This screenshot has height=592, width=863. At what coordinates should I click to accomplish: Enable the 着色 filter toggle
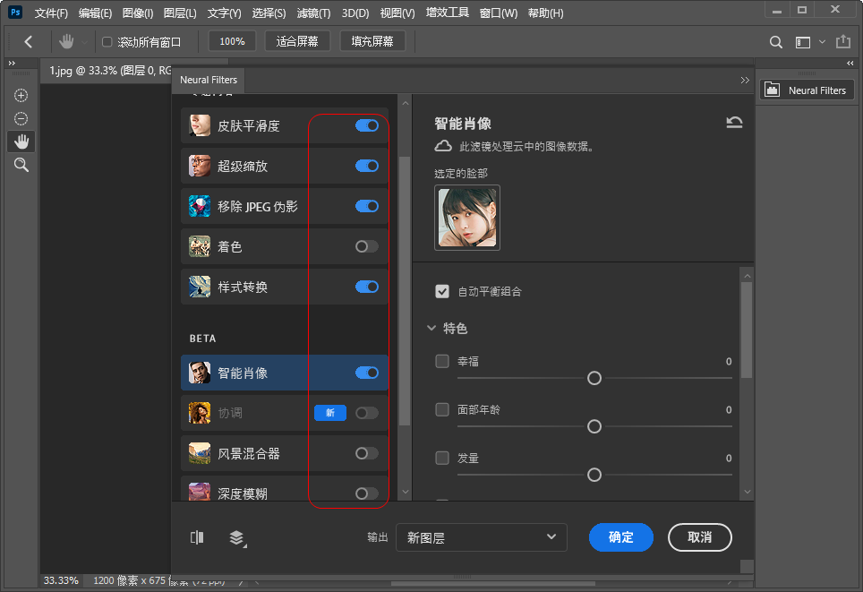365,246
